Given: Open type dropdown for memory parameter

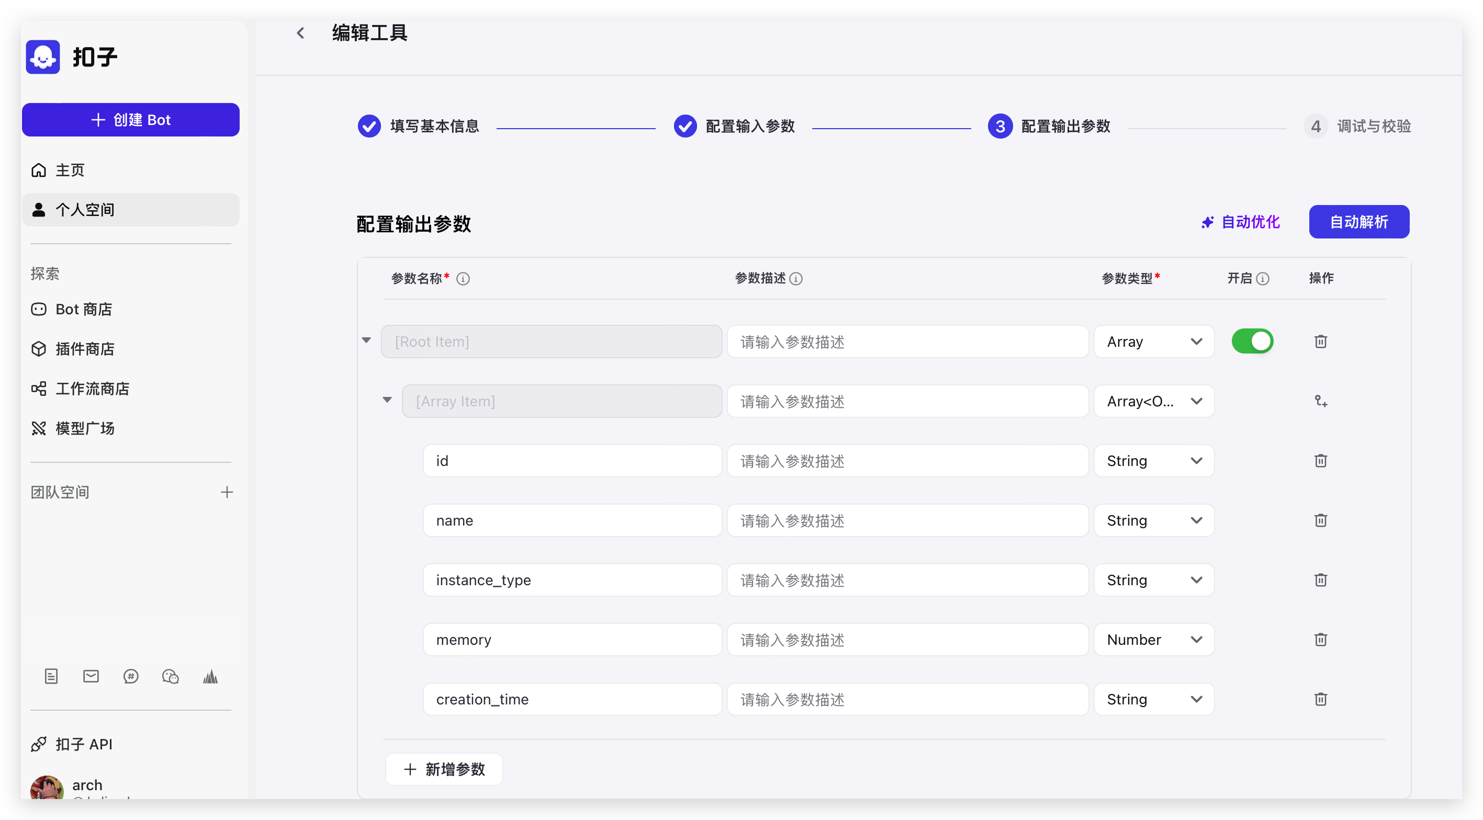Looking at the screenshot, I should coord(1154,639).
